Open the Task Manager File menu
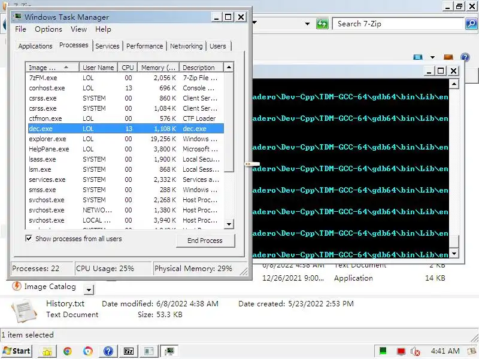Screen dimensions: 479x359 click(x=20, y=29)
